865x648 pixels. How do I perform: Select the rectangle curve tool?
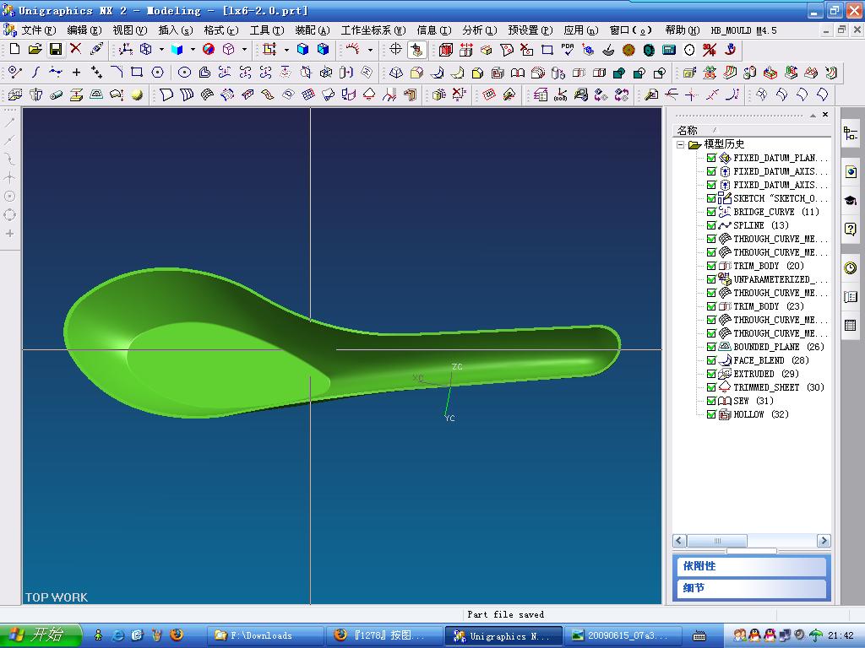click(x=137, y=73)
